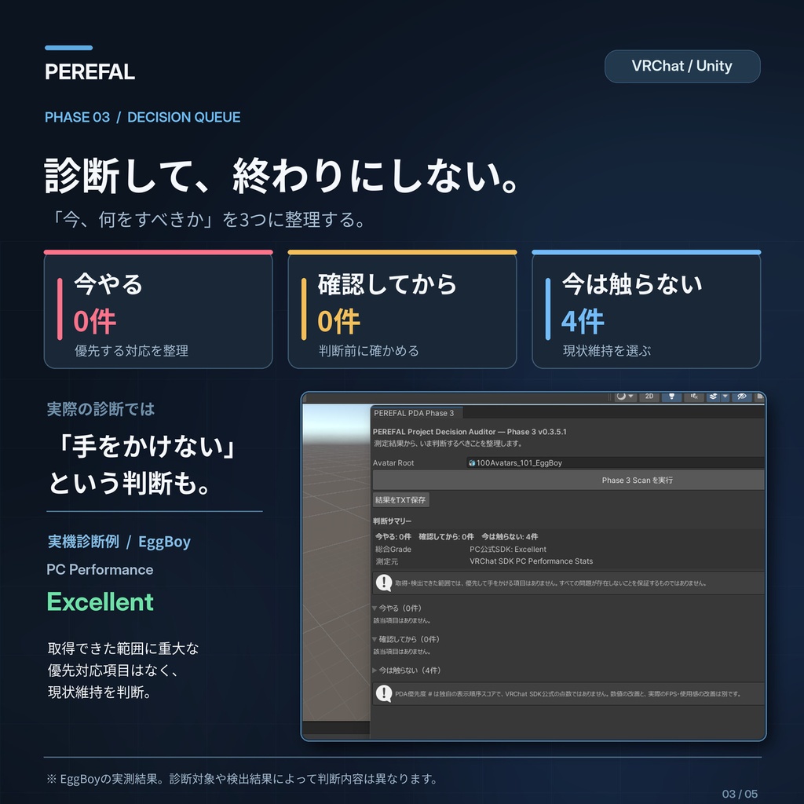This screenshot has width=804, height=804.
Task: Run Phase 3 Scan を実行 button
Action: point(568,480)
